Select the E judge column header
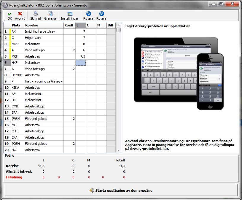Image resolution: width=242 pixels, height=200 pixels. (x=81, y=25)
